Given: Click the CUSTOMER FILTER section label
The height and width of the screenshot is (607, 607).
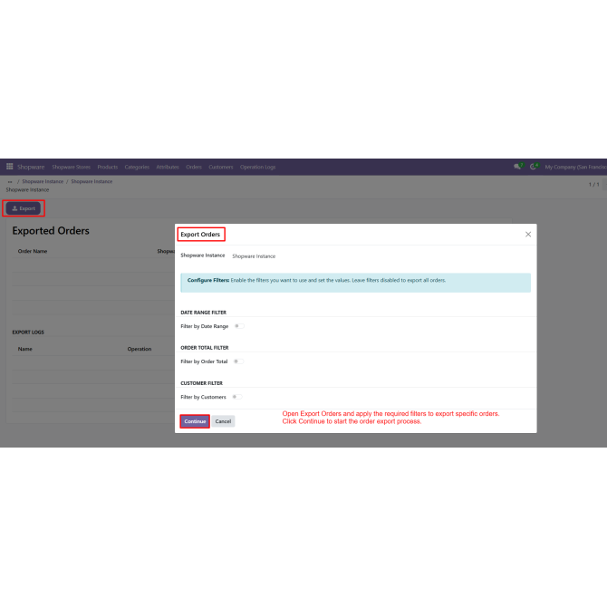Looking at the screenshot, I should point(202,383).
